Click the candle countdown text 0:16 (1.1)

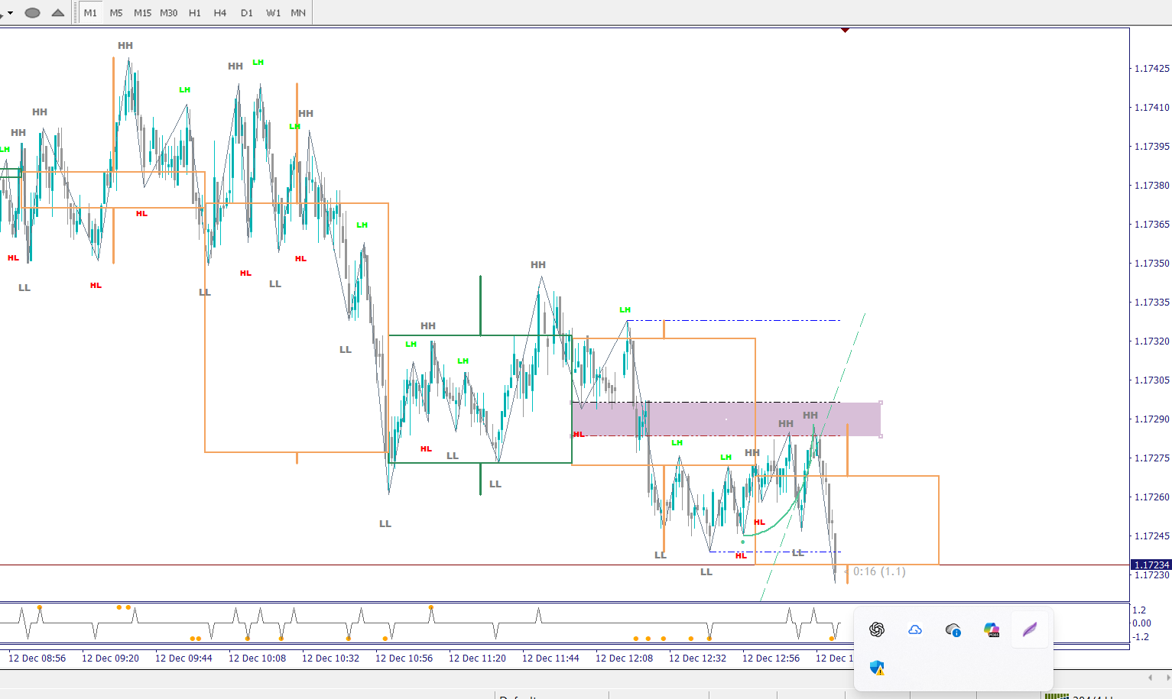(879, 571)
